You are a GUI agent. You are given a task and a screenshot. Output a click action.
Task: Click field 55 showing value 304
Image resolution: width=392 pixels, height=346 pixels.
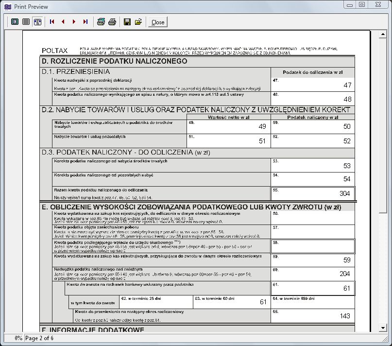[x=312, y=193]
